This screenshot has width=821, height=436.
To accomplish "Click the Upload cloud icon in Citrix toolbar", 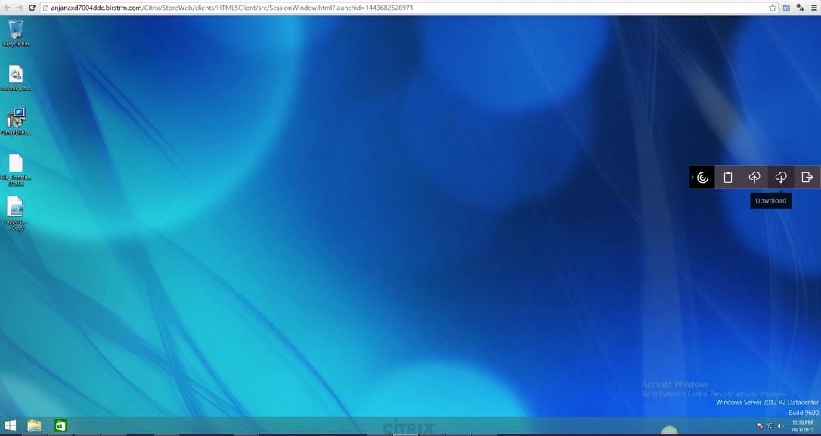I will pyautogui.click(x=754, y=178).
